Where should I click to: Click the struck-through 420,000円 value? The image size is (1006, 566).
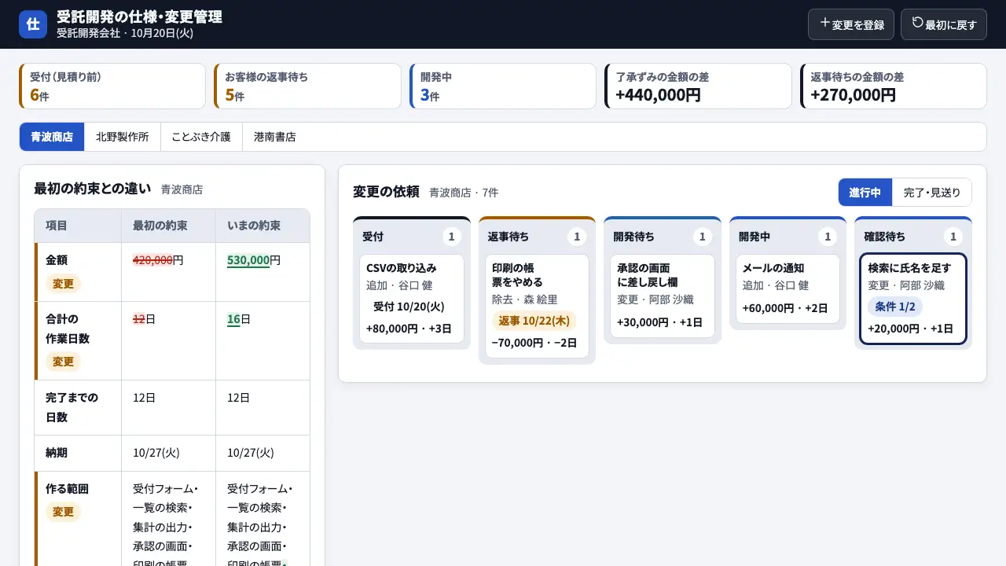[158, 260]
